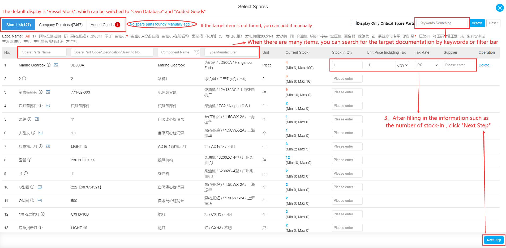Click the Search button
The image size is (506, 248).
477,23
